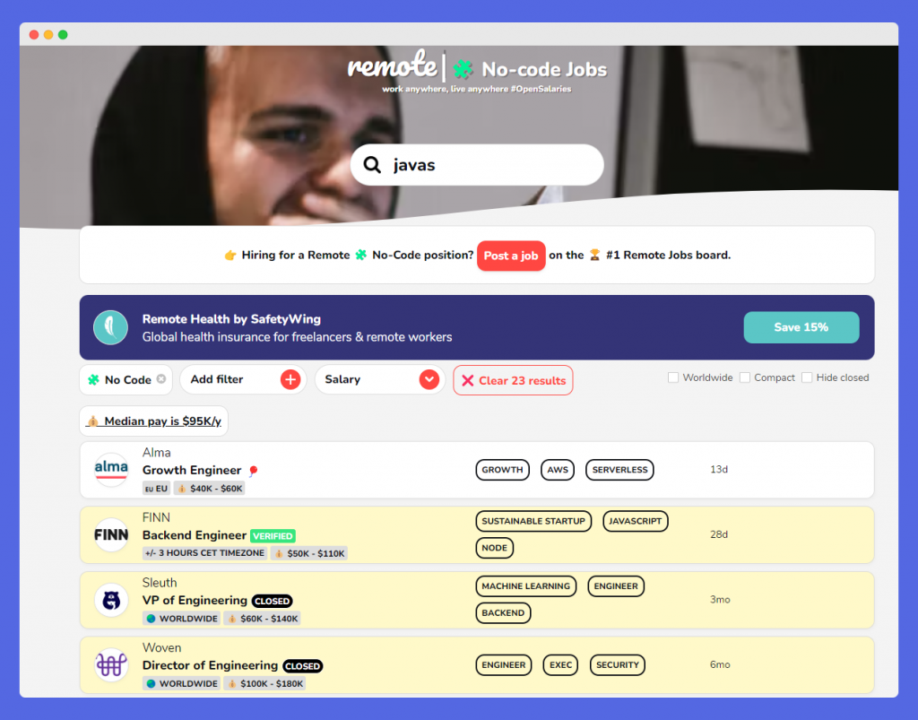Click the $50K - $110K salary badge
Image resolution: width=918 pixels, height=720 pixels.
coord(309,553)
